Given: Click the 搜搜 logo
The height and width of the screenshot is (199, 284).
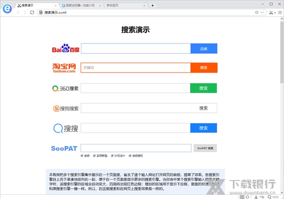Looking at the screenshot, I should [x=66, y=128].
